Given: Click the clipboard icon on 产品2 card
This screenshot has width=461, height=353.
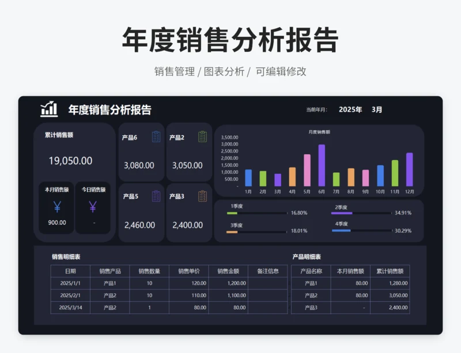Looking at the screenshot, I should pyautogui.click(x=203, y=136).
